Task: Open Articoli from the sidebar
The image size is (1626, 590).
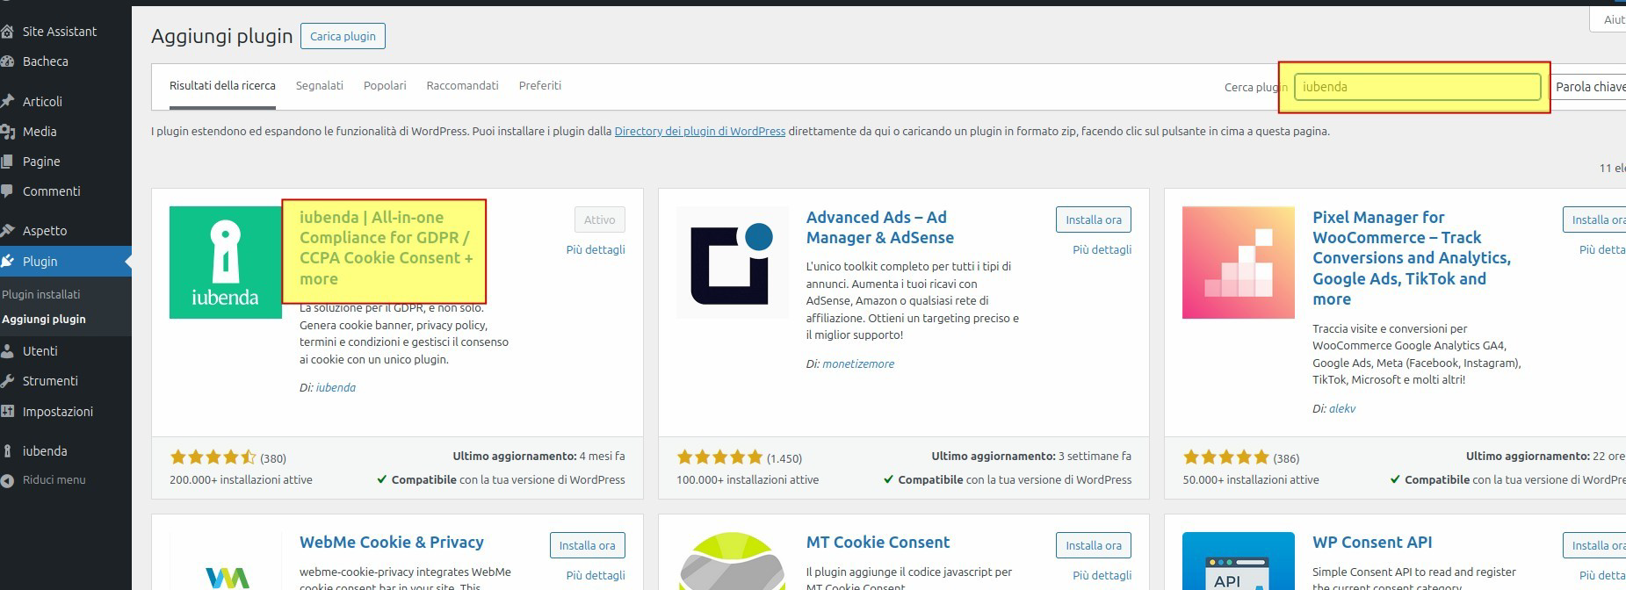Action: tap(42, 101)
